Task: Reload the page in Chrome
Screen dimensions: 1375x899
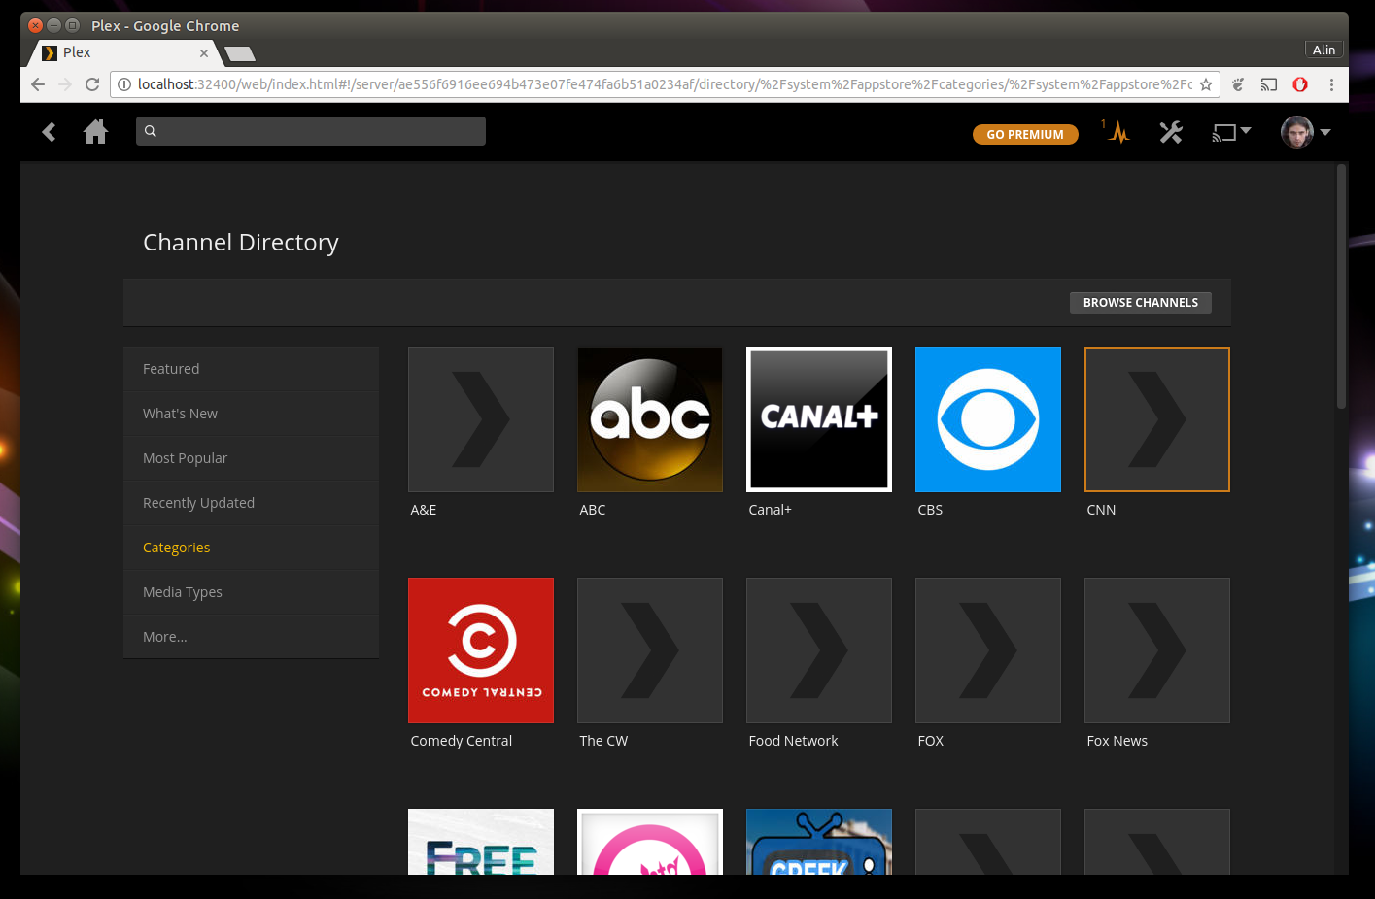Action: [92, 84]
